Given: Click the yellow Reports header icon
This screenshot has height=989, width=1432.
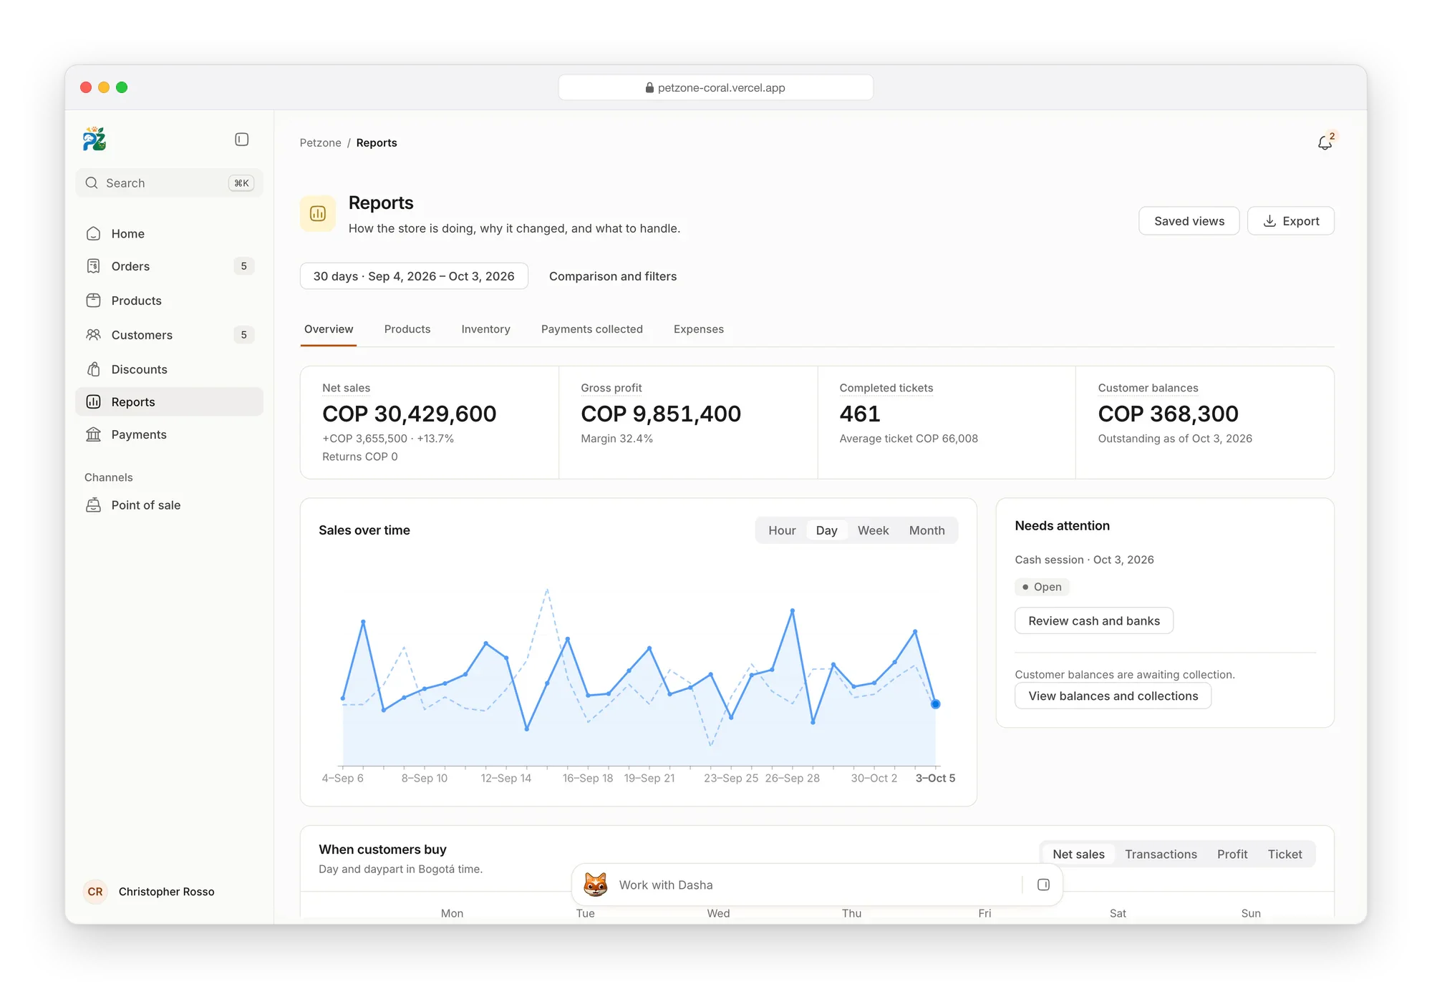Looking at the screenshot, I should coord(318,213).
